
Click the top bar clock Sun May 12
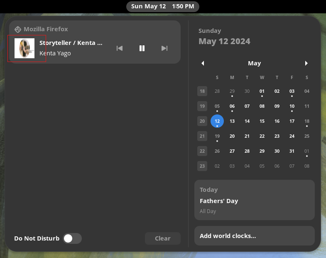tap(163, 7)
